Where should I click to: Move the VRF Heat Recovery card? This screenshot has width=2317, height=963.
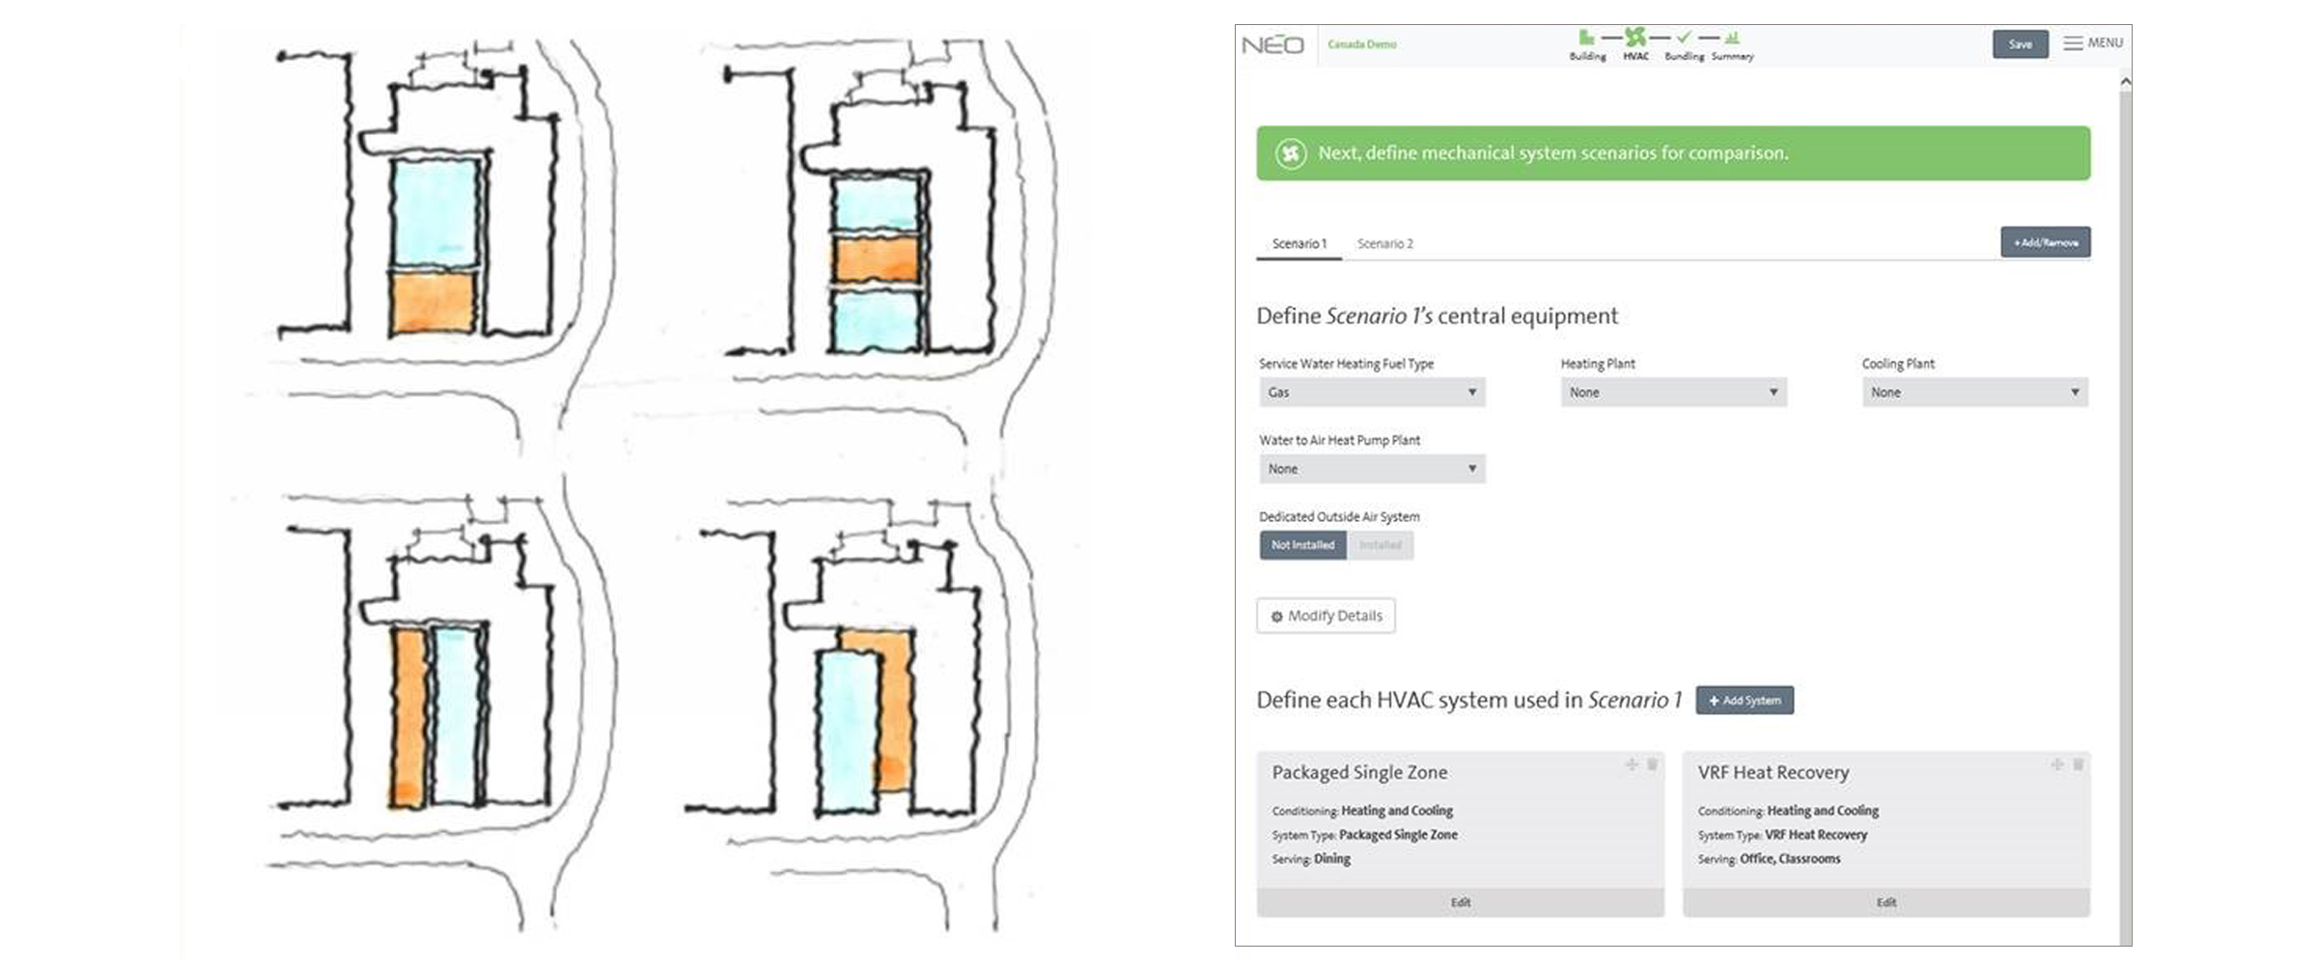pos(2057,764)
